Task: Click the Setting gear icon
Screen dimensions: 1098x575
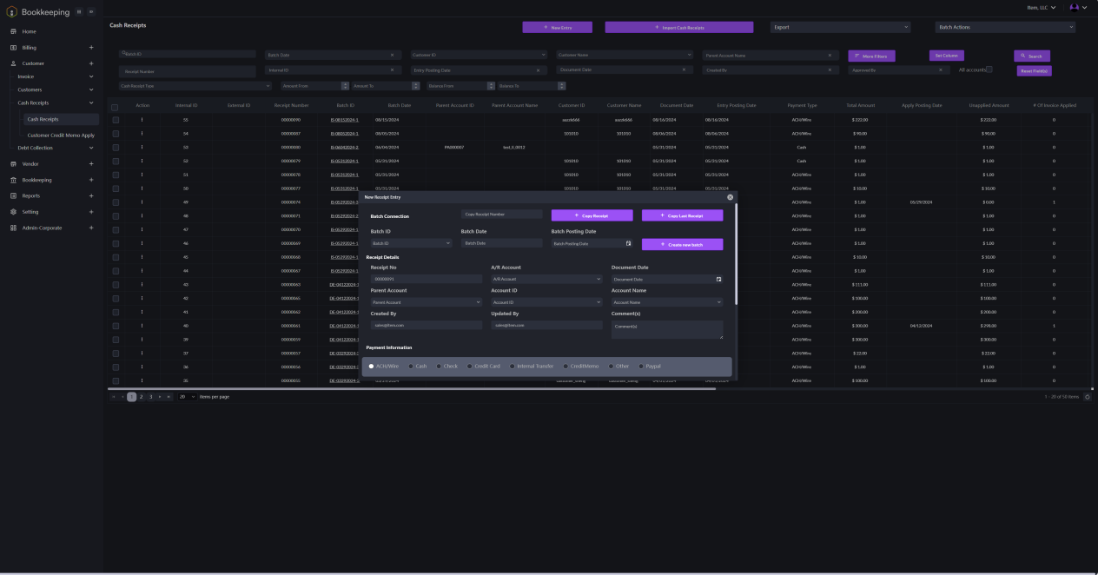Action: point(12,211)
